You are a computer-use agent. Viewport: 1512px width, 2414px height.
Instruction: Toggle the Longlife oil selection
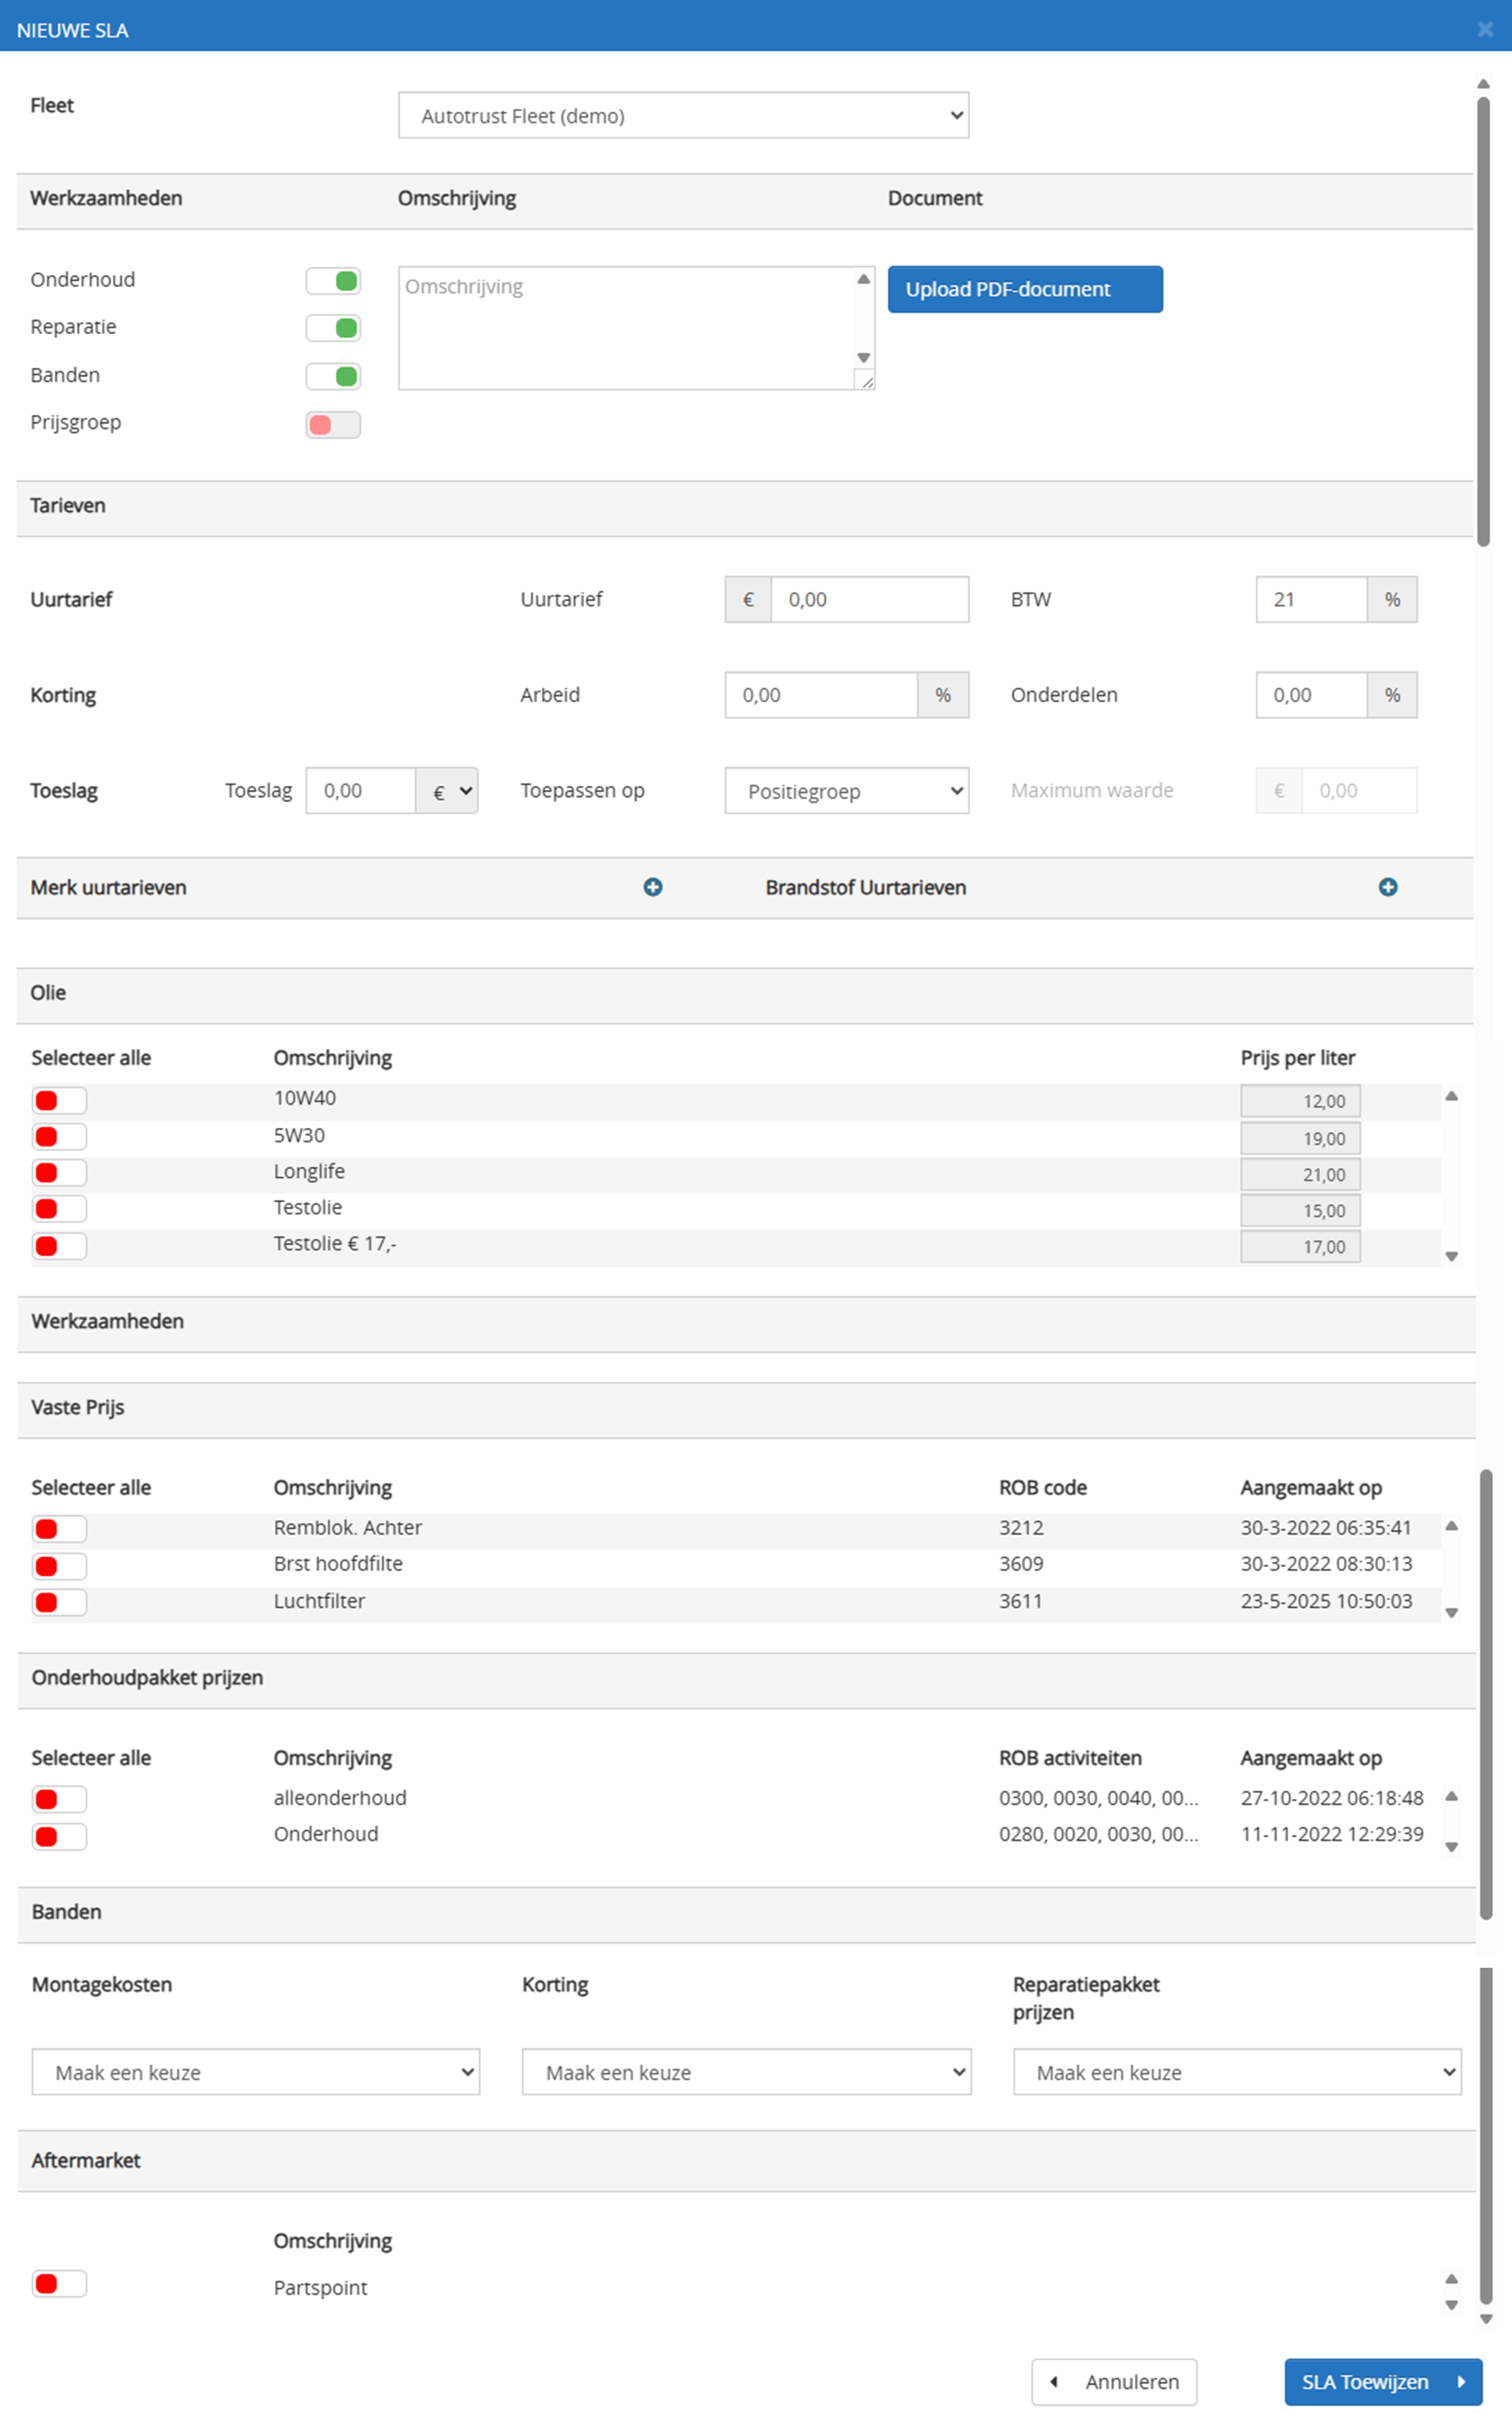click(x=59, y=1173)
